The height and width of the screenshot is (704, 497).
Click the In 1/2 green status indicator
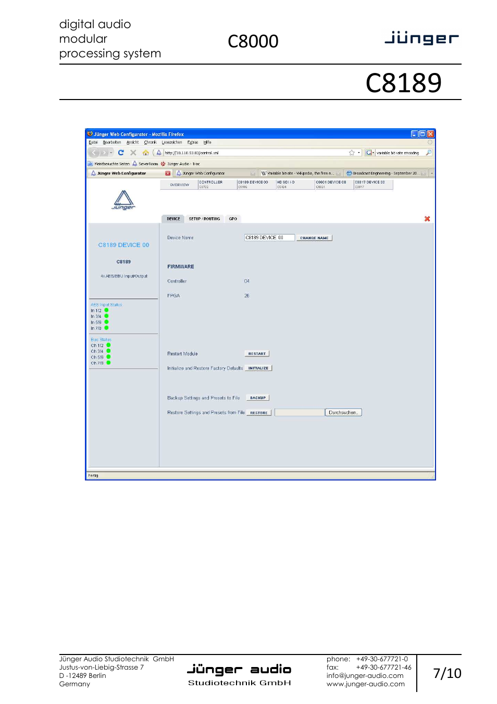click(x=106, y=310)
